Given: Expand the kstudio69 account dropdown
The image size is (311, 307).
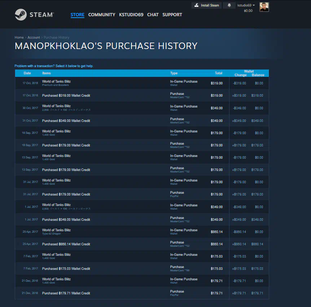Looking at the screenshot, I should [246, 5].
